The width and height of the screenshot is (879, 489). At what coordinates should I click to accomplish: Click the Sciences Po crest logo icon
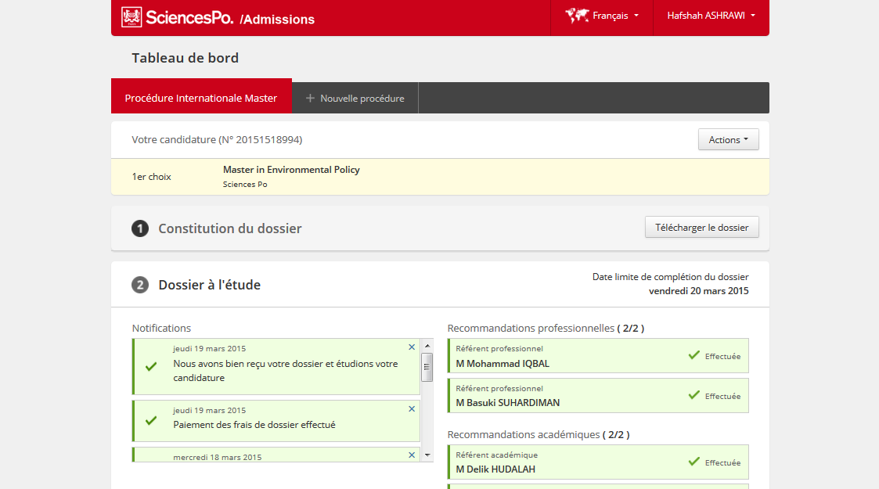(131, 16)
